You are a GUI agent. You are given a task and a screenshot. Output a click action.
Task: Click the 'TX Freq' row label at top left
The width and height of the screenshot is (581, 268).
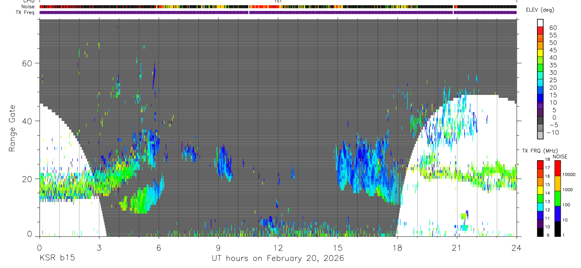(x=26, y=12)
